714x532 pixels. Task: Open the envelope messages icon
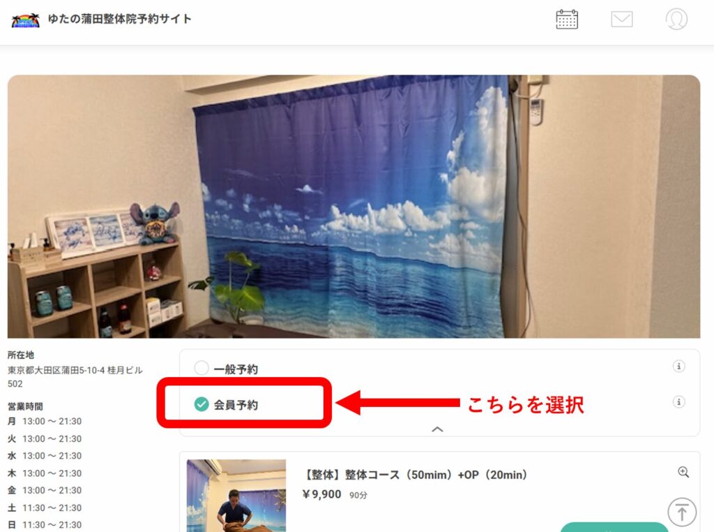click(x=621, y=20)
